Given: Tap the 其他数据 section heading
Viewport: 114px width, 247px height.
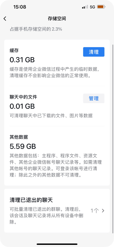Looking at the screenshot, I should click(19, 137).
